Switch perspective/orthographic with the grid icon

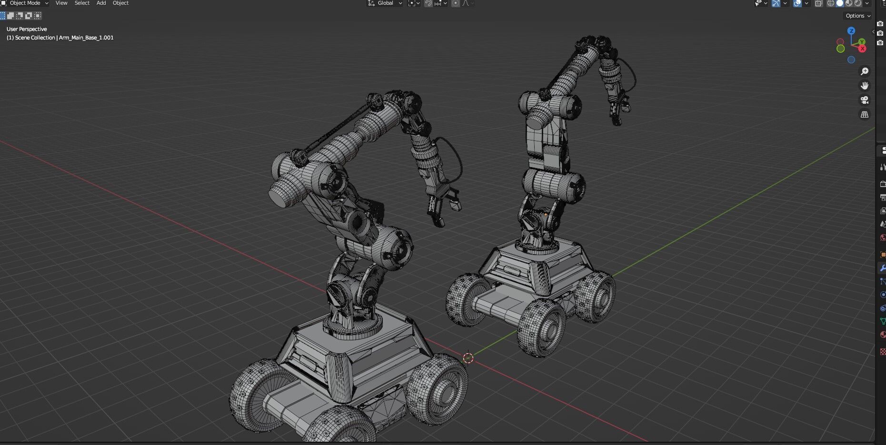coord(865,114)
